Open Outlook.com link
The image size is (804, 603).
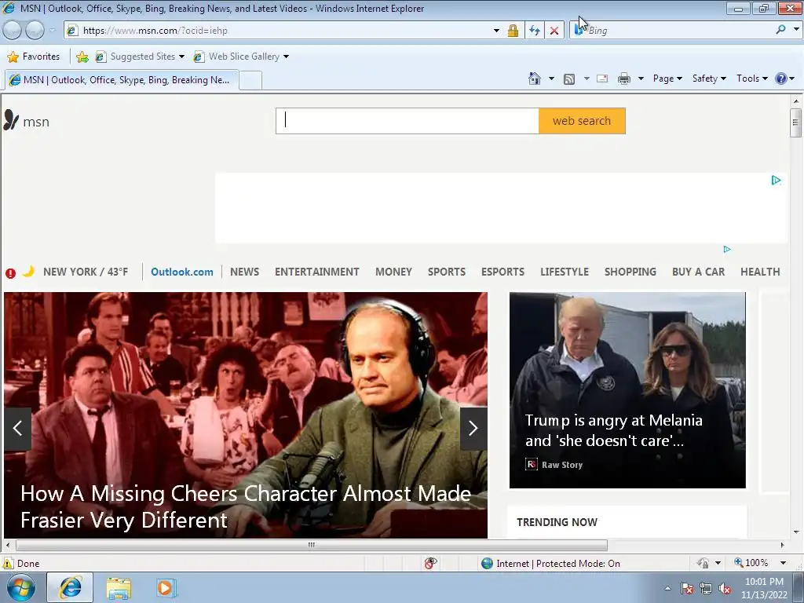[182, 272]
